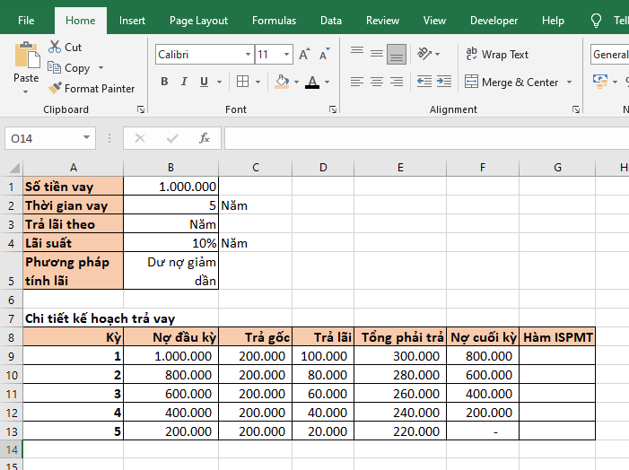Select cell G9 under Hàm ISPMT
629x470 pixels.
[556, 355]
